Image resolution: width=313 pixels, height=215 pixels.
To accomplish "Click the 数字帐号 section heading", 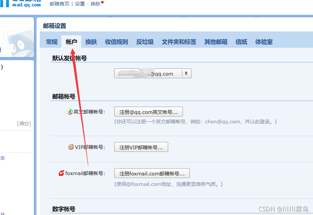I will pyautogui.click(x=63, y=209).
